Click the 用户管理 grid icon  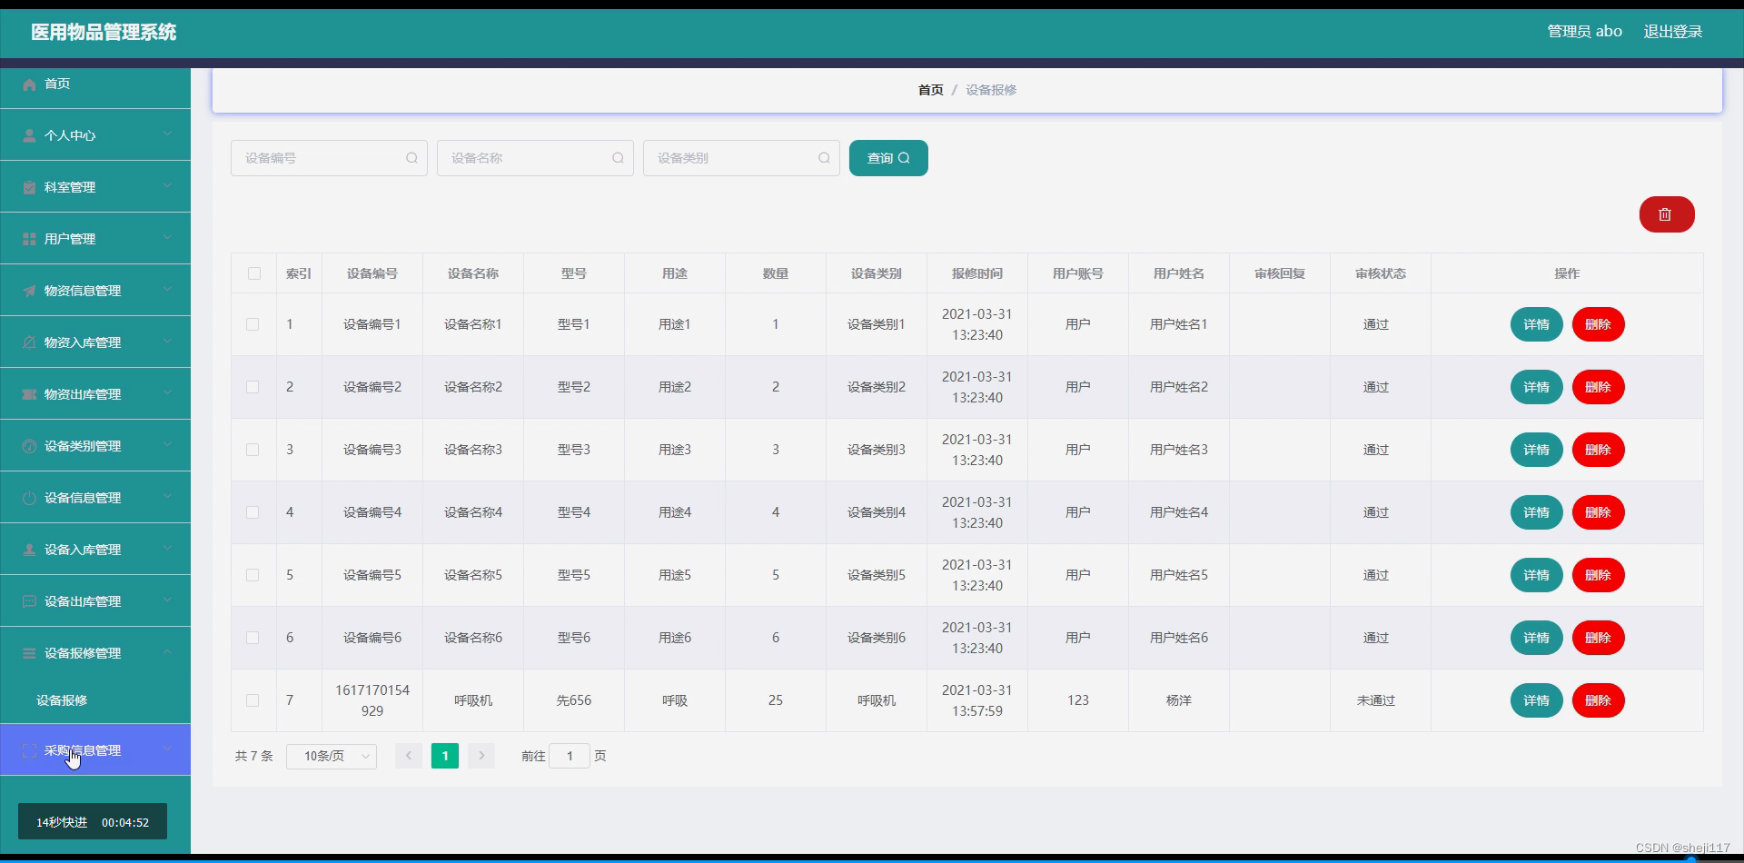[28, 238]
